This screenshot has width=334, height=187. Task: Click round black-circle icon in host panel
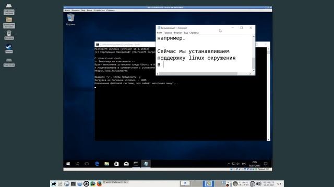86,183
